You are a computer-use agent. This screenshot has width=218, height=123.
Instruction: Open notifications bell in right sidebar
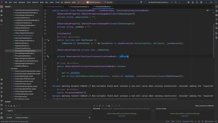point(216,6)
